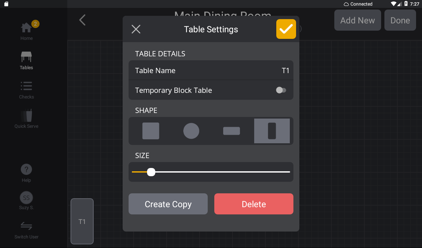Select the circle table shape

[191, 131]
